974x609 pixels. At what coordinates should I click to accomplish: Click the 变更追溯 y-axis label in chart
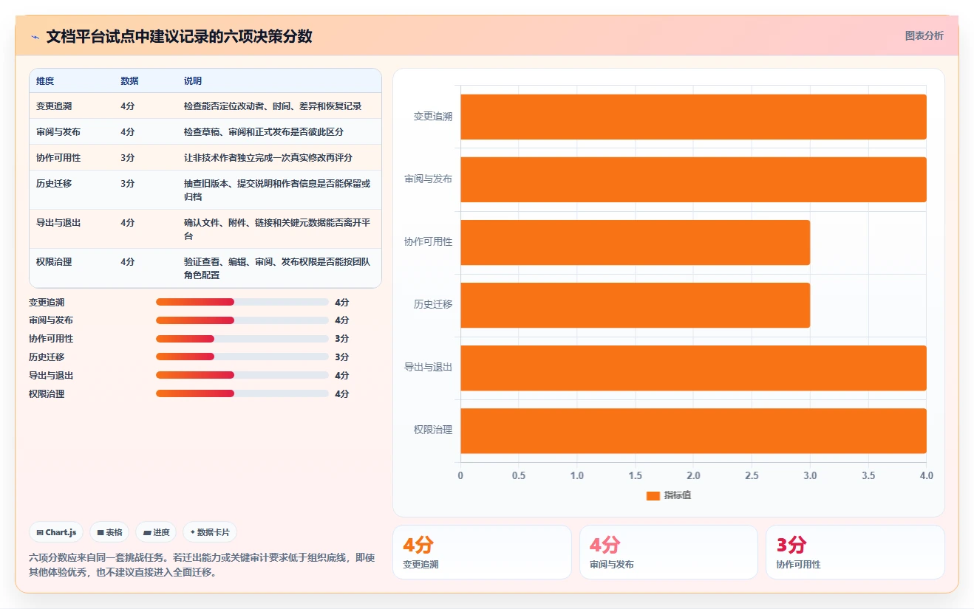click(x=433, y=117)
